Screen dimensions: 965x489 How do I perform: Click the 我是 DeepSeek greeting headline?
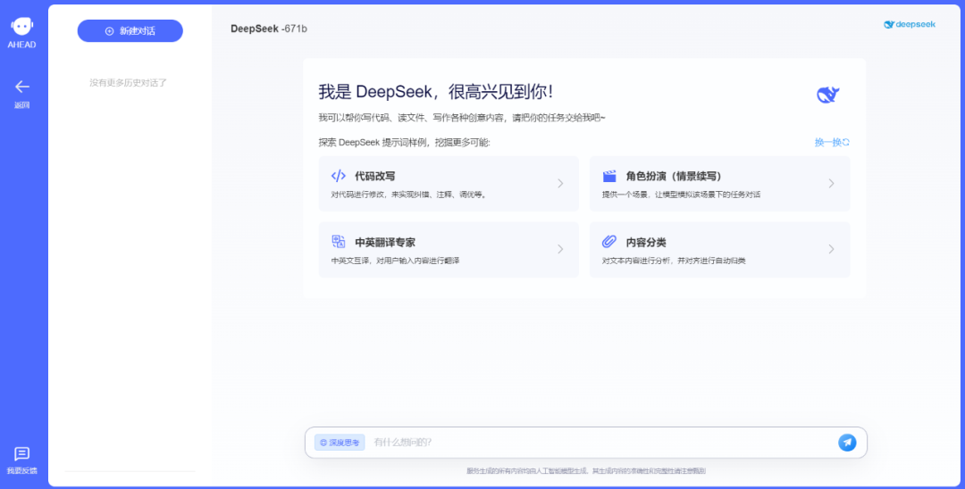point(436,92)
